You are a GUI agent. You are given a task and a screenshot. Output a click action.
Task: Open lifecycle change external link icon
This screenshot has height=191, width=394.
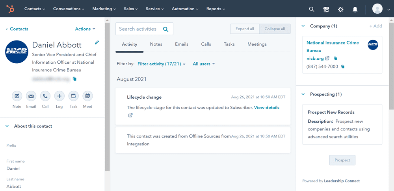click(x=130, y=115)
